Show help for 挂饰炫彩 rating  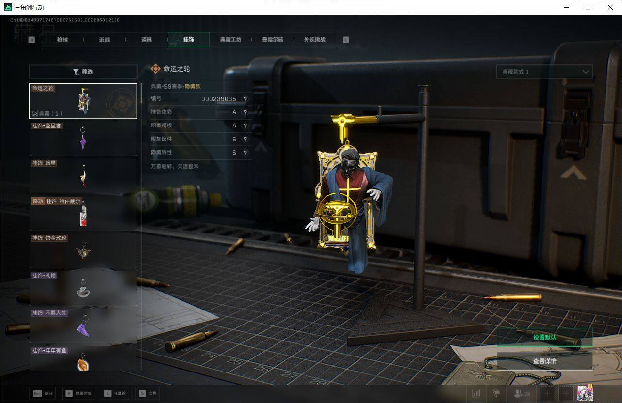pos(245,112)
